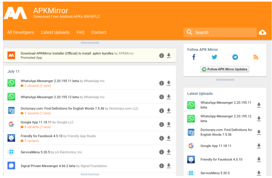Click WhatsApp thumbnail for 2.20.195.11 in main list
272x178 pixels.
point(11,83)
